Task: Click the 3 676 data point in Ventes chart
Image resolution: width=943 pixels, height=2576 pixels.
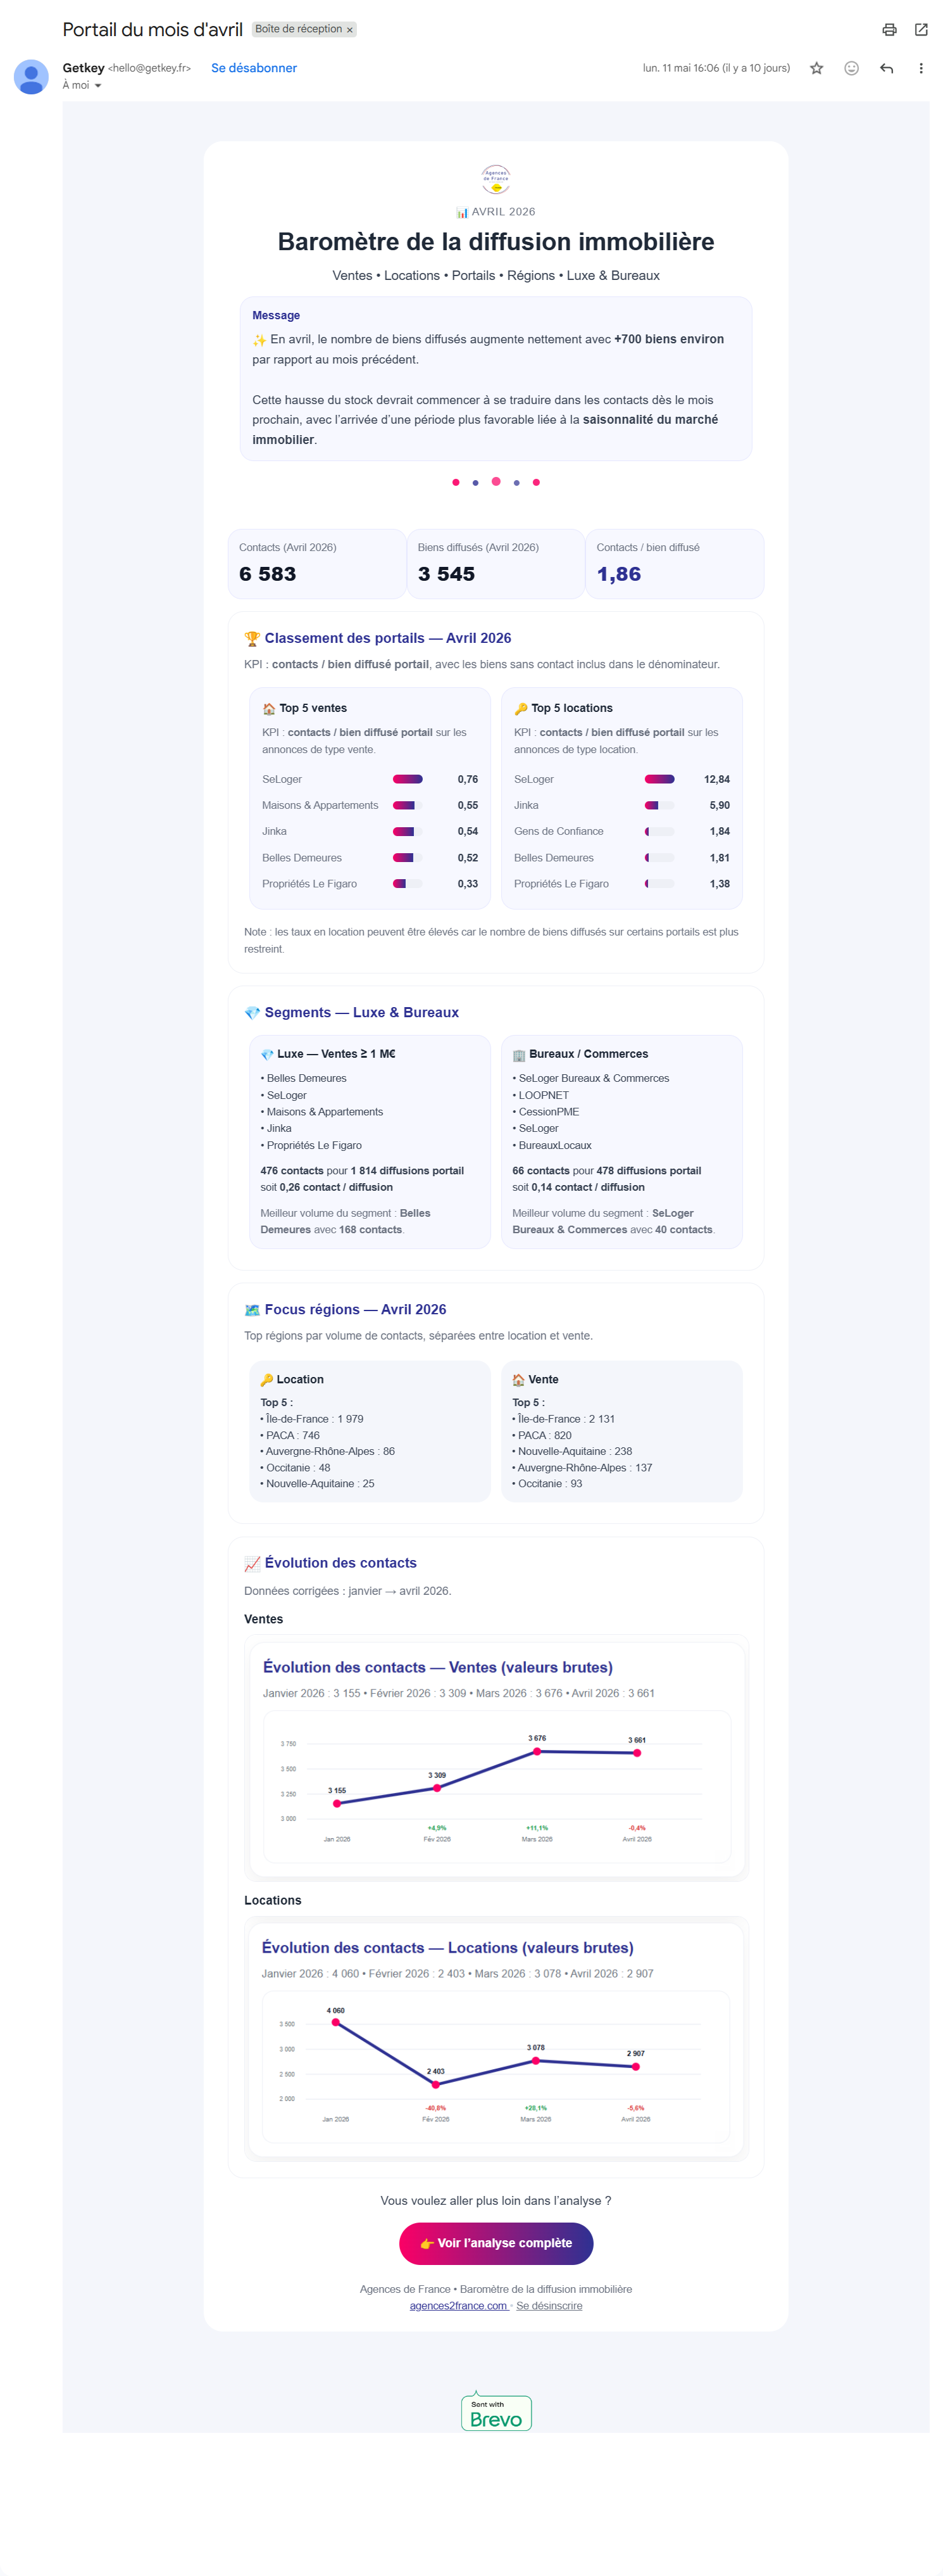Action: point(537,1751)
